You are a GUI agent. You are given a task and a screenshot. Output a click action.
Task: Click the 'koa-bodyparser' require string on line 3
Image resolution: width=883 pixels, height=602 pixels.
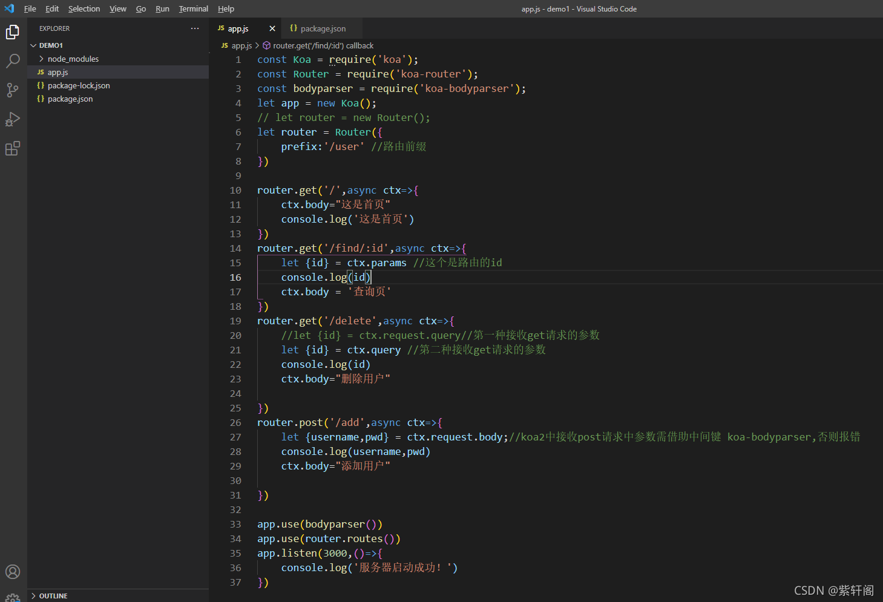click(x=467, y=88)
